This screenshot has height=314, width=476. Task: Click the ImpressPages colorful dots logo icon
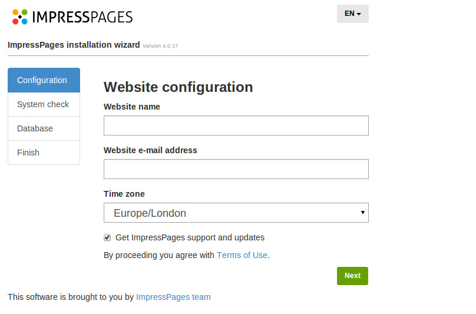tap(20, 16)
